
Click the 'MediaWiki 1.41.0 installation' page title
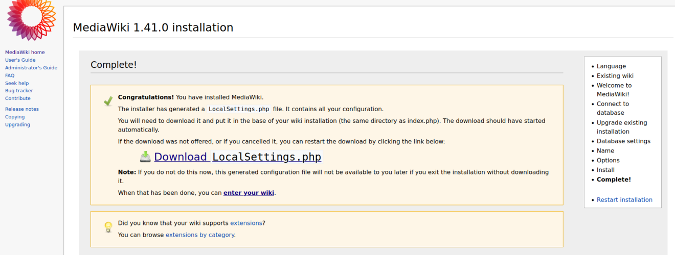click(153, 28)
